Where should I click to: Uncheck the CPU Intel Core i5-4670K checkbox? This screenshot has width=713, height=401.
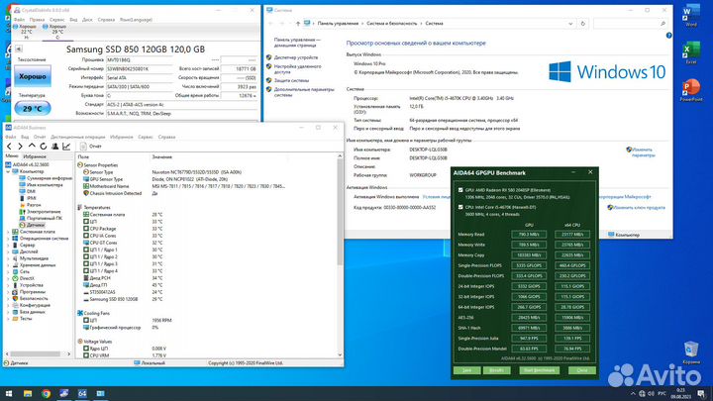460,207
